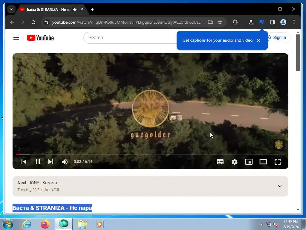
Task: Mute audio via tab speaker icon
Action: [x=75, y=9]
